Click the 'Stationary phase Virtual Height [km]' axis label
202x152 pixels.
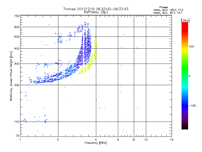click(x=11, y=76)
